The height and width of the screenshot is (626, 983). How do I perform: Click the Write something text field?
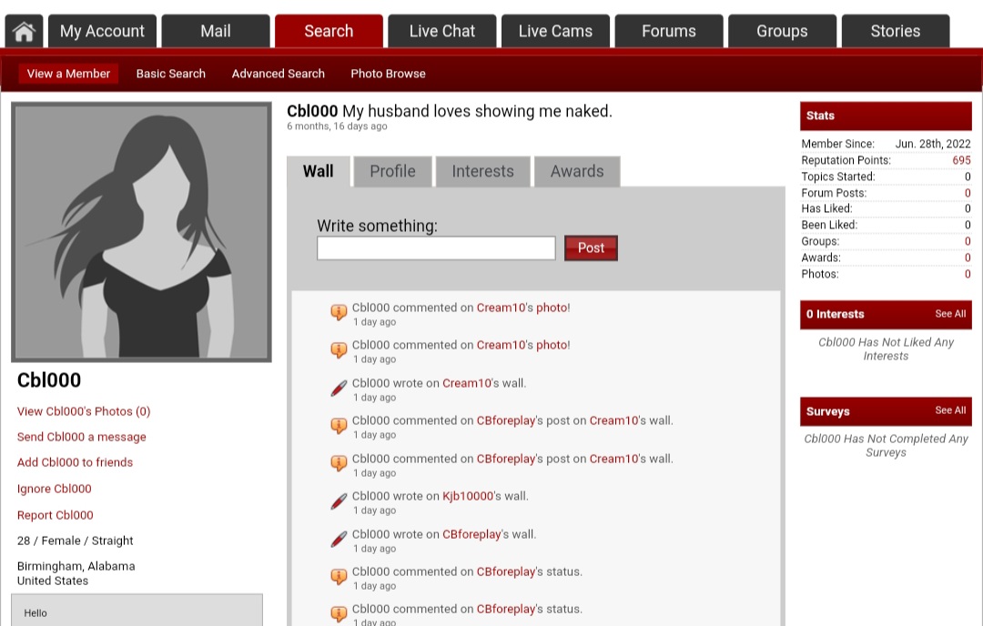(x=436, y=248)
